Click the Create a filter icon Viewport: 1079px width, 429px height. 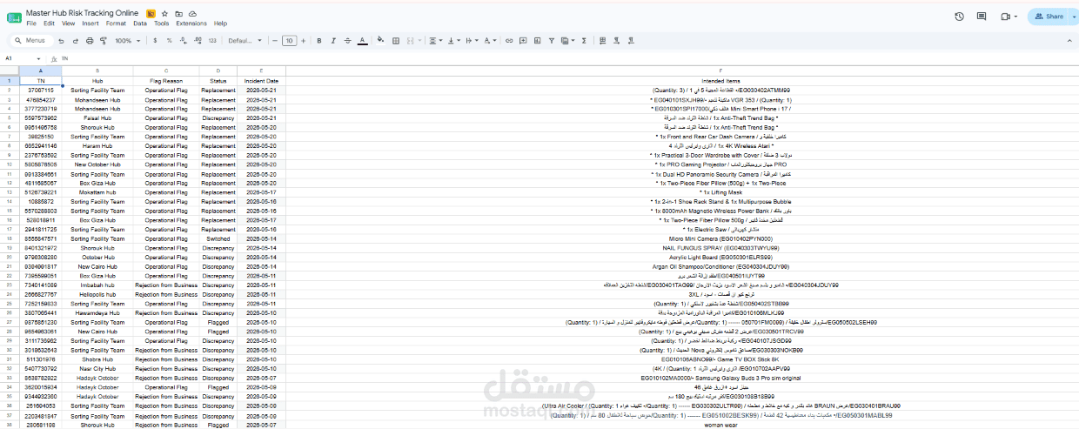click(x=551, y=41)
